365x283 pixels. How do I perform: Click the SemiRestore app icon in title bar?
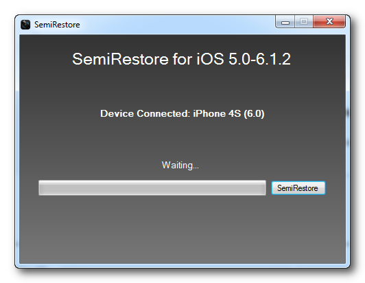[x=25, y=25]
